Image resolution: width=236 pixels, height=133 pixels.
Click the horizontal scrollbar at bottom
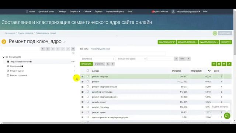117,123
